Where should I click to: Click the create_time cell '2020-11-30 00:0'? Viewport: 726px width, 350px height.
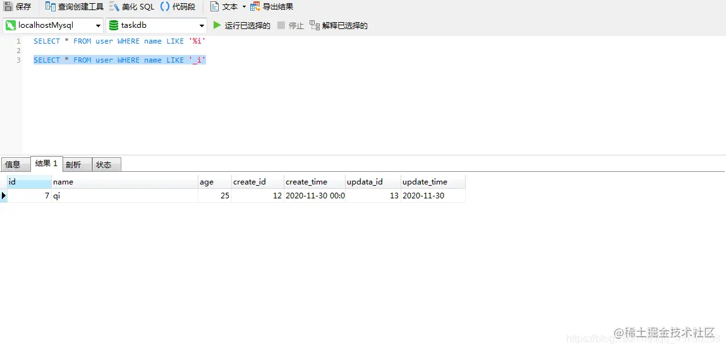(315, 196)
